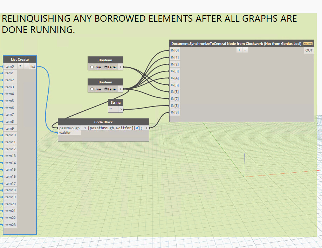Image resolution: width=322 pixels, height=248 pixels.
Task: Select the item8 input port
Action: 10,122
